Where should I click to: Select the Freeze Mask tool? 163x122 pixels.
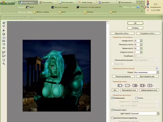(4, 52)
